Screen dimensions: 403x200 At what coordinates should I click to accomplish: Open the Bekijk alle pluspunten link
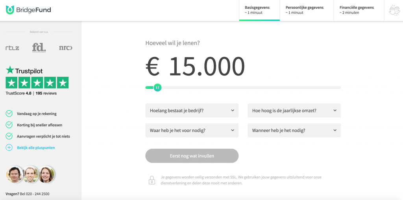[36, 148]
